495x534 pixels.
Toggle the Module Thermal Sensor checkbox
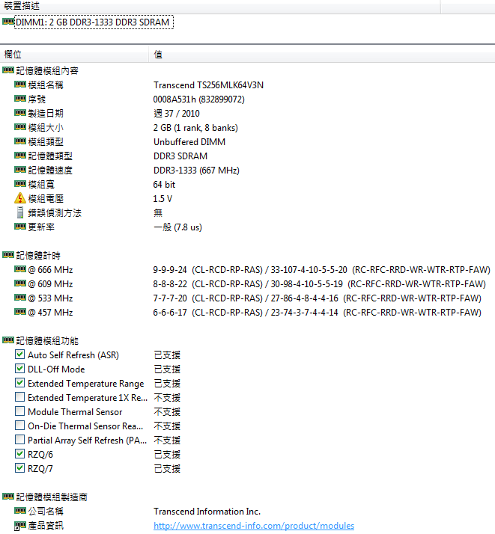tap(19, 411)
